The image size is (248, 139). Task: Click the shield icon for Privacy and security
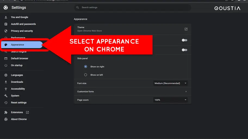click(x=6, y=31)
